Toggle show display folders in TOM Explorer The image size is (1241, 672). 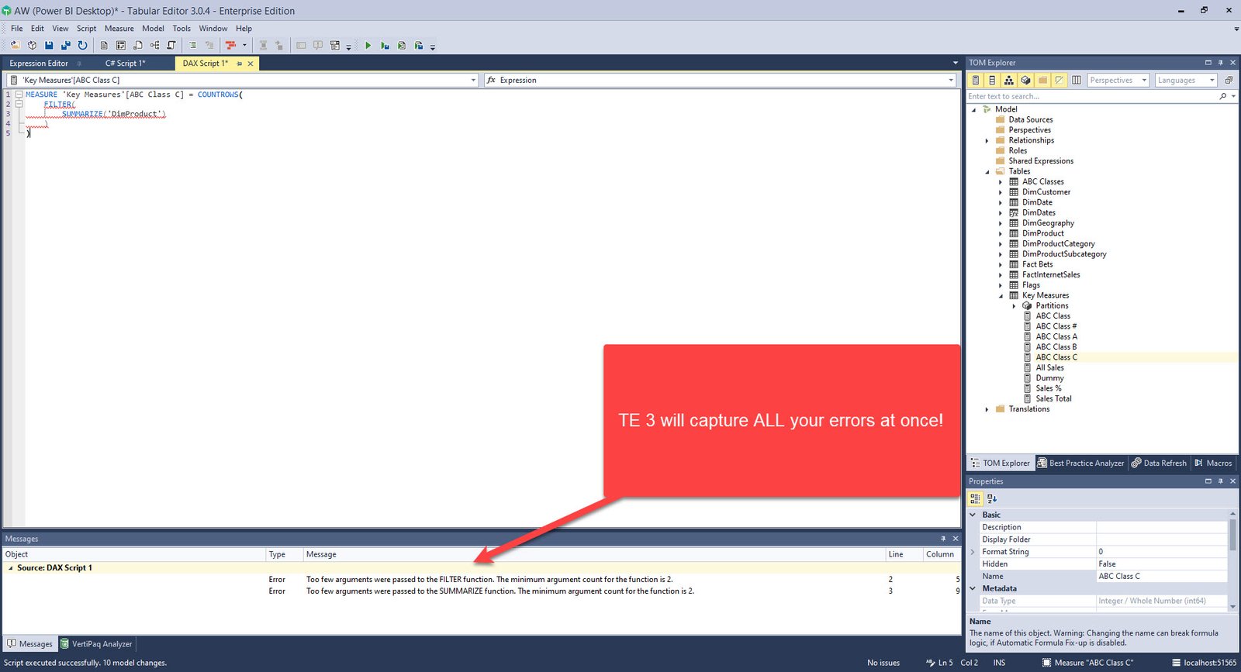[x=1042, y=80]
